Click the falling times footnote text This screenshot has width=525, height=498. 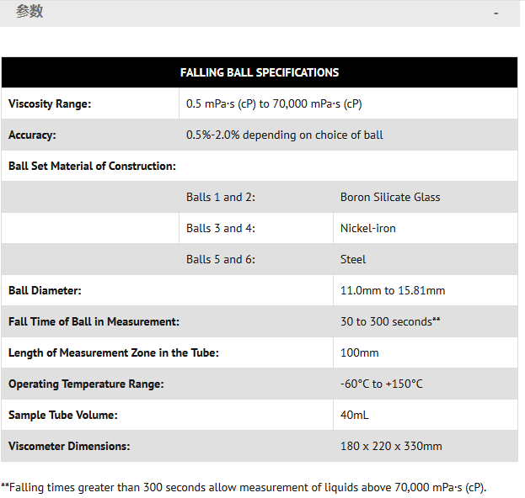coord(244,487)
